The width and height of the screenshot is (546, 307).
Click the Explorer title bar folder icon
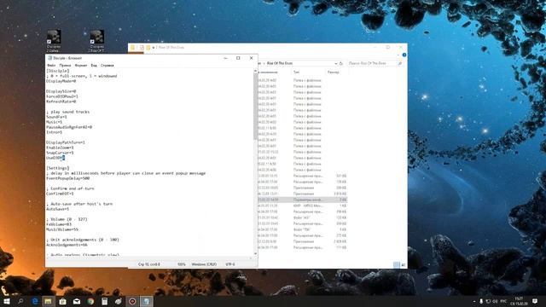click(133, 48)
